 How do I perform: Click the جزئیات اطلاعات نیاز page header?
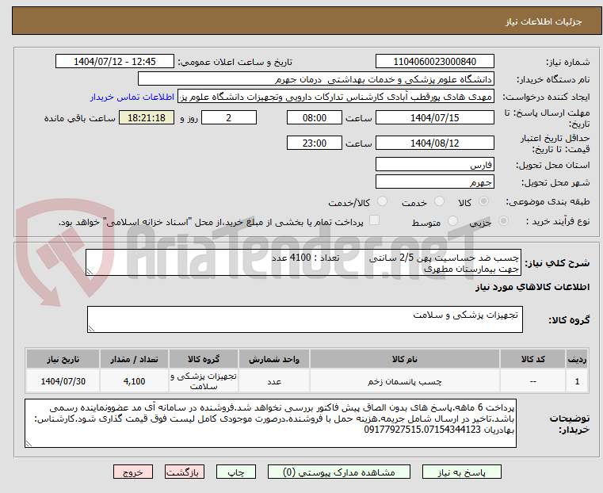(x=543, y=21)
